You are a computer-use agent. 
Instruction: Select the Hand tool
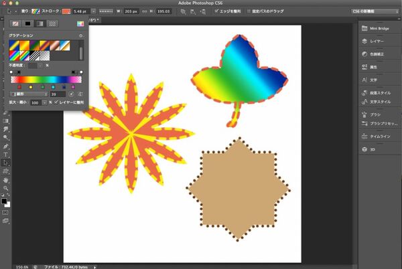5,180
